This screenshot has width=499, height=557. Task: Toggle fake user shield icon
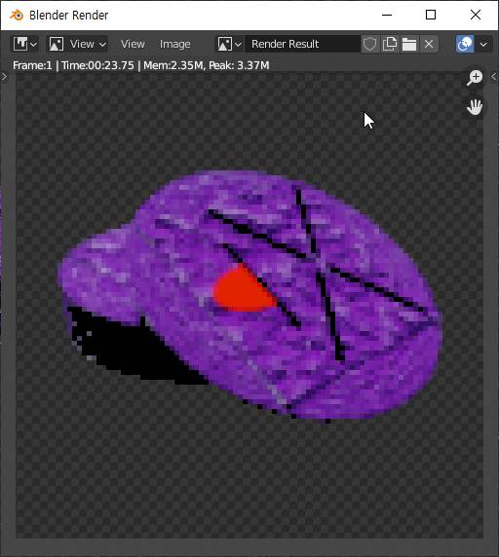(x=369, y=44)
